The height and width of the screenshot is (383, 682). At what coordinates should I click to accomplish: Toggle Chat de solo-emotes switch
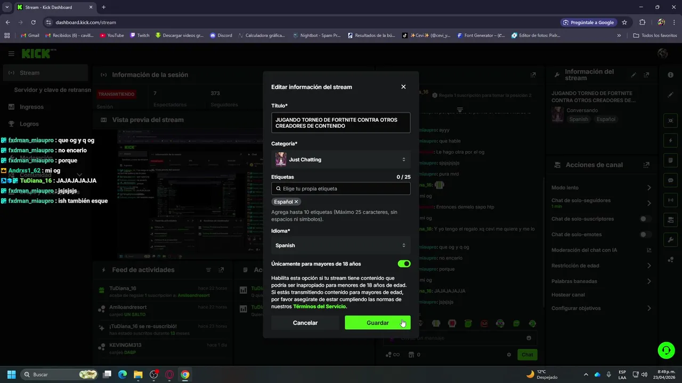[x=645, y=235]
